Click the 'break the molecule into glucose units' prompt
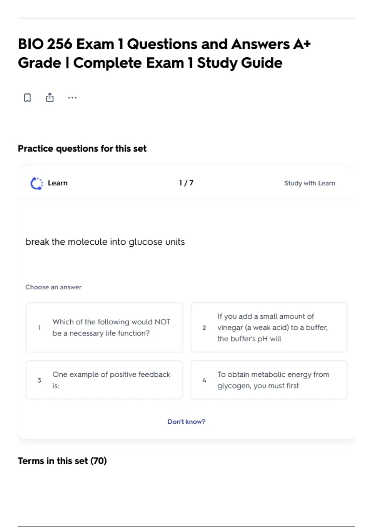372x527 pixels. (x=105, y=242)
